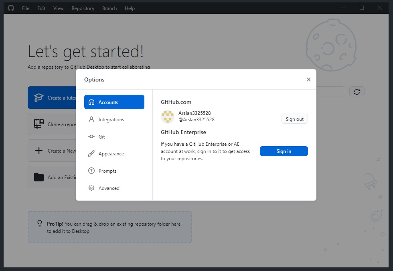Click the folder icon for existing repository
This screenshot has width=393, height=271.
tap(39, 177)
